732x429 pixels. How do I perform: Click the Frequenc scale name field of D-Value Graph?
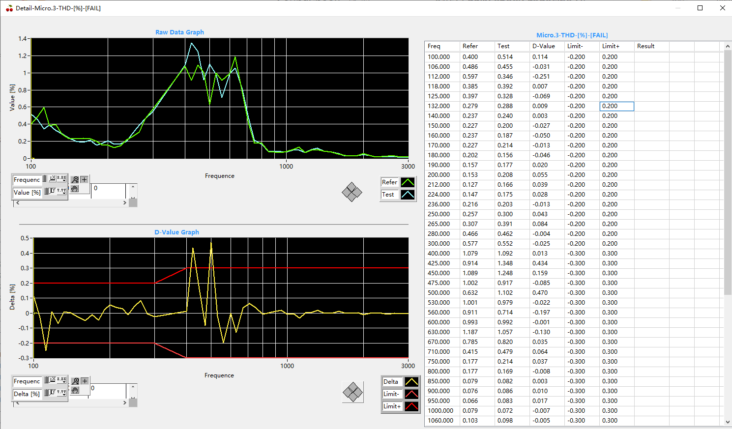pos(28,381)
